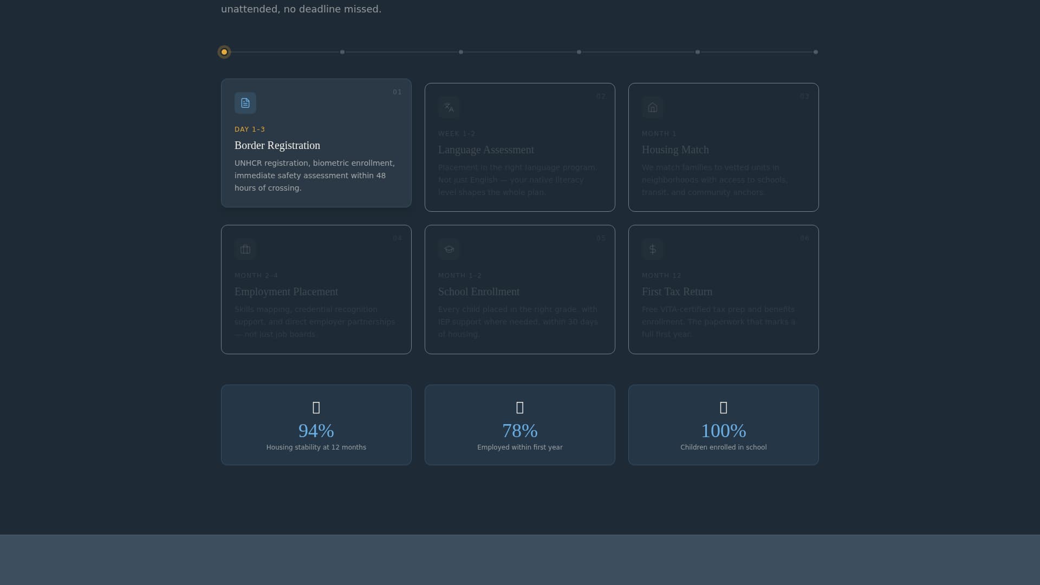Toggle the final dot on the timeline

point(816,52)
